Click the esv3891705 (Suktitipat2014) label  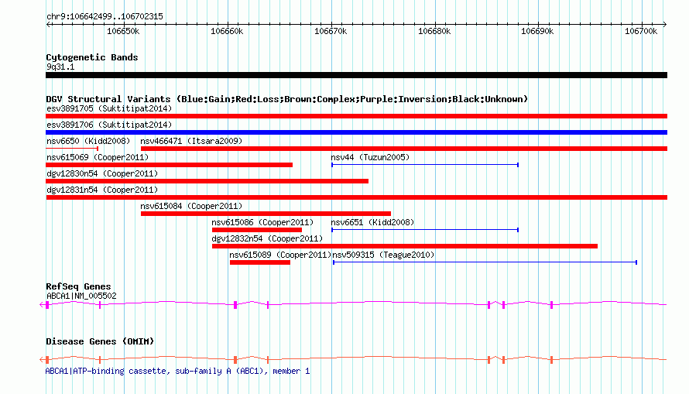(109, 108)
